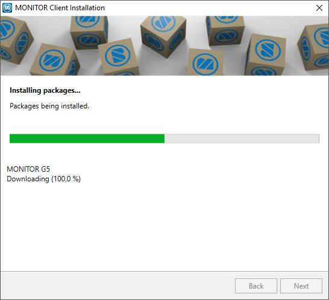Click the 'Installing packages...' heading
The width and height of the screenshot is (329, 300).
click(45, 90)
